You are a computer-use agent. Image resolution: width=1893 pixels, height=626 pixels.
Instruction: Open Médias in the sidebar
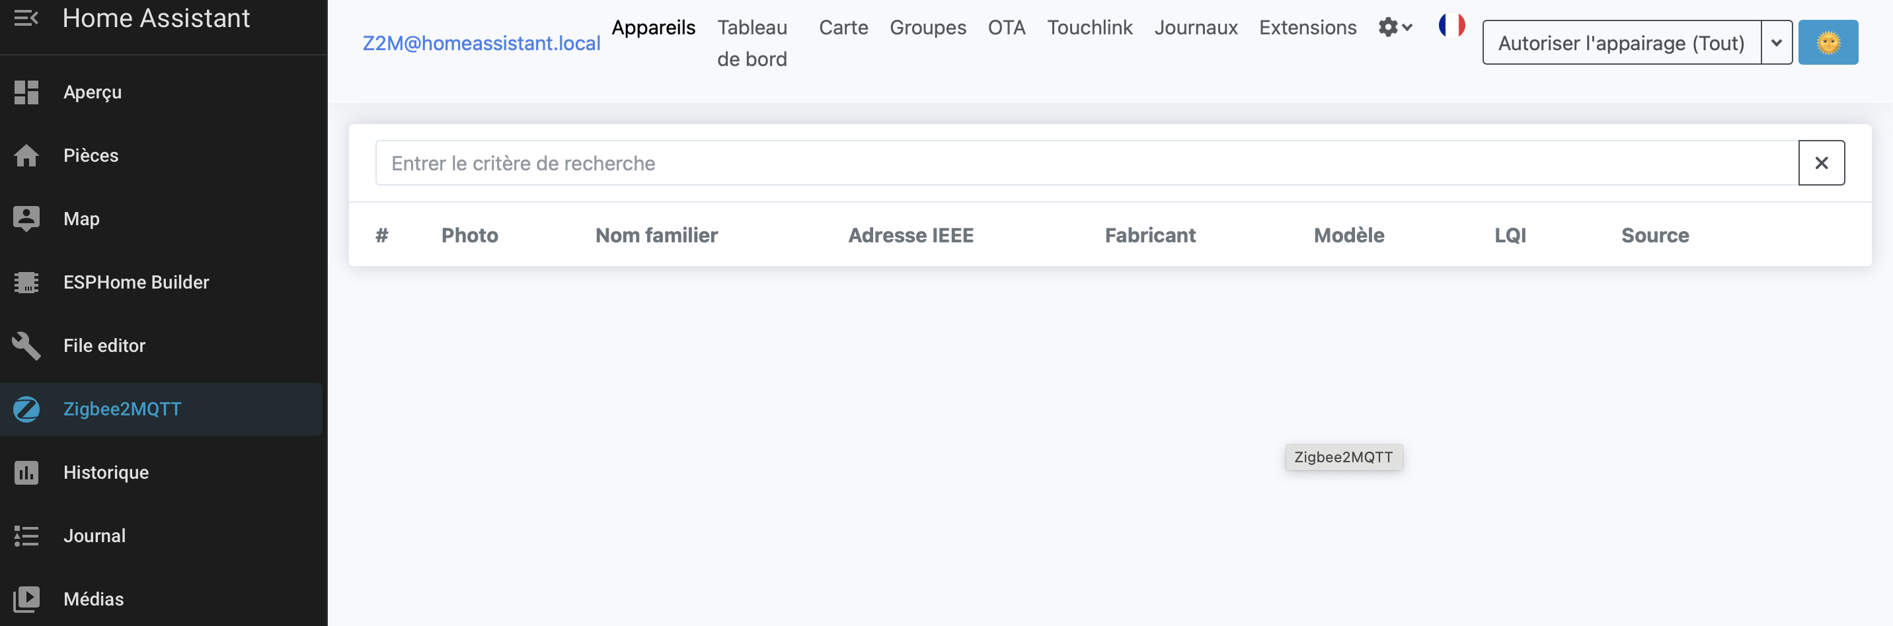[161, 599]
